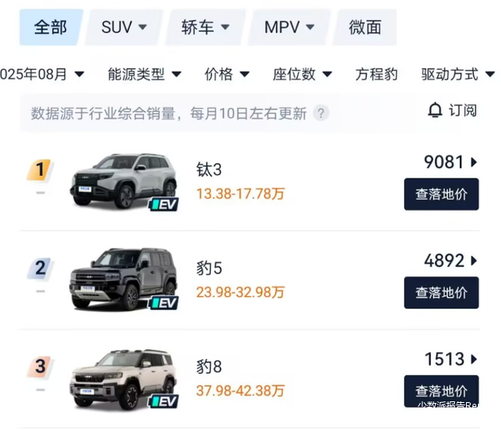
Task: Expand the 价格 filter dropdown
Action: (x=227, y=74)
